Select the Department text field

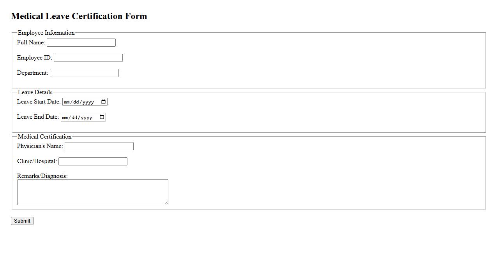click(84, 73)
